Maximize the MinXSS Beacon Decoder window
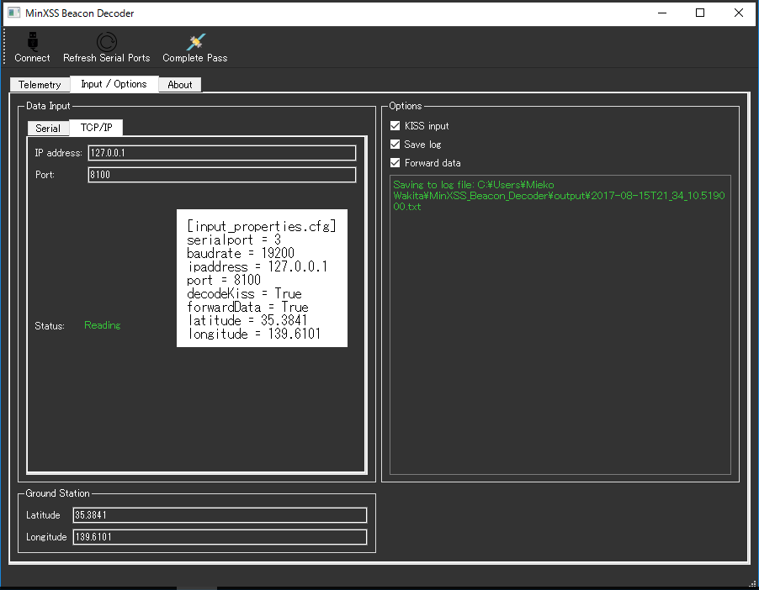 700,13
